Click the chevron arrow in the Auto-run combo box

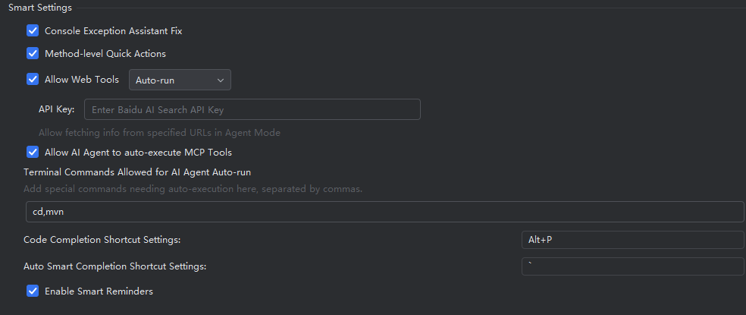221,80
